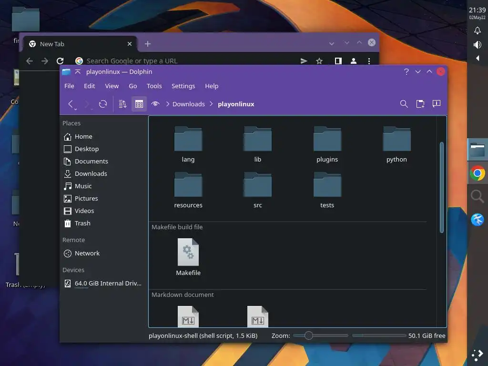Open notifications bell in system panel
Viewport: 488px width, 366px height.
pyautogui.click(x=478, y=30)
